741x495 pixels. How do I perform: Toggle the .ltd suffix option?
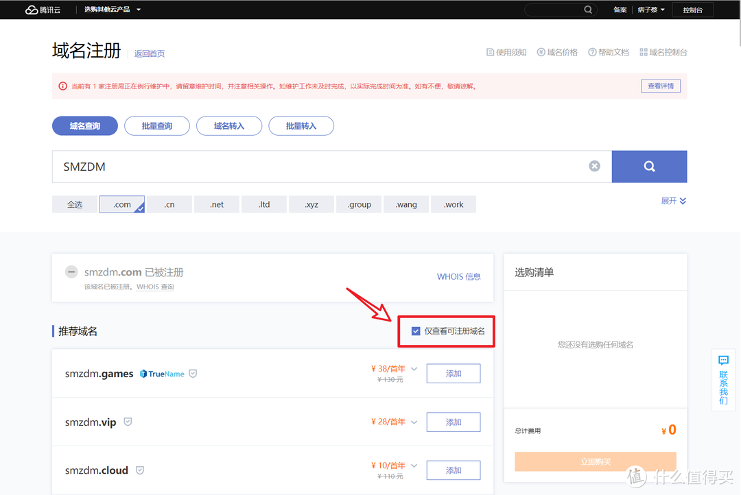[x=264, y=204]
